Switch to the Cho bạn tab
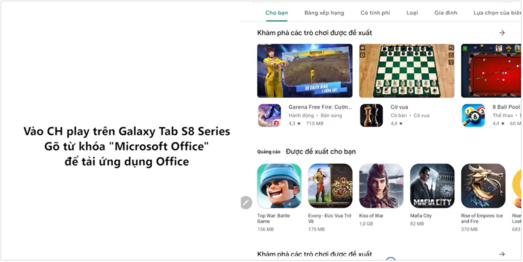This screenshot has width=523, height=262. [x=276, y=13]
